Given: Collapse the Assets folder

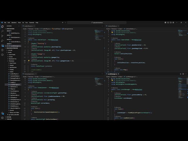Looking at the screenshot, I should click(x=13, y=52).
